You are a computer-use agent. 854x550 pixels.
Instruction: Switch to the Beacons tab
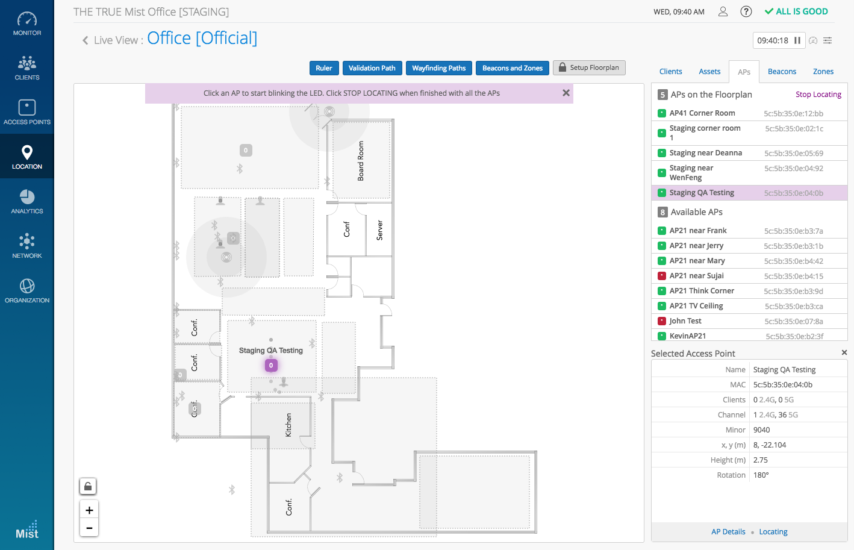pyautogui.click(x=782, y=72)
